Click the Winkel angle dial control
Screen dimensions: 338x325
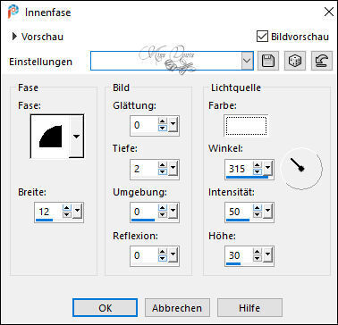pos(303,169)
